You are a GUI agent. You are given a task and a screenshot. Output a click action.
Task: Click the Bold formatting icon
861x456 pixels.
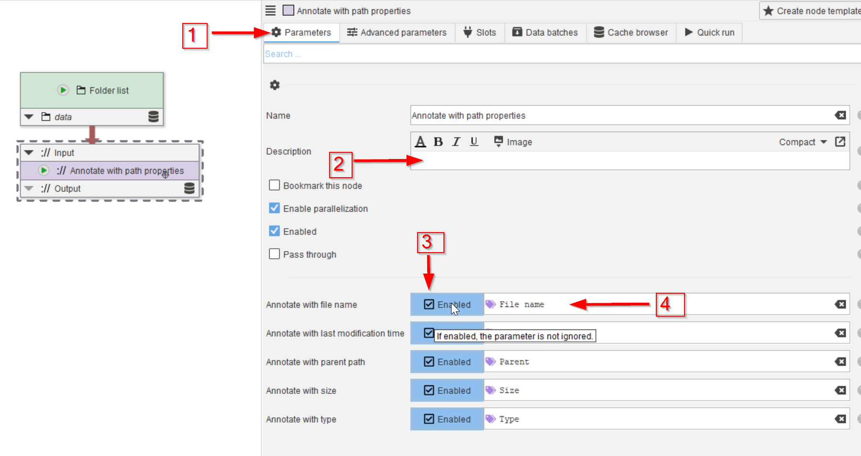438,142
